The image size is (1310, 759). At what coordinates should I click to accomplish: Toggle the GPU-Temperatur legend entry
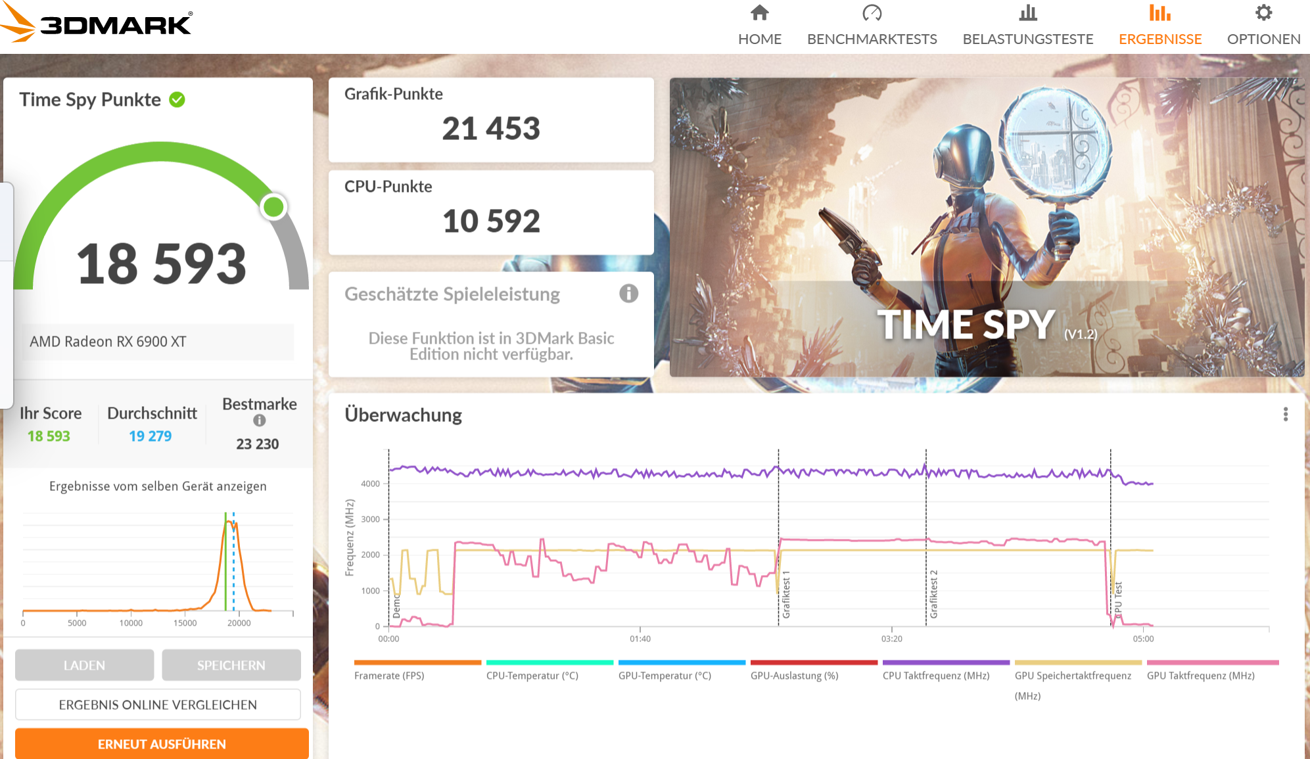665,676
